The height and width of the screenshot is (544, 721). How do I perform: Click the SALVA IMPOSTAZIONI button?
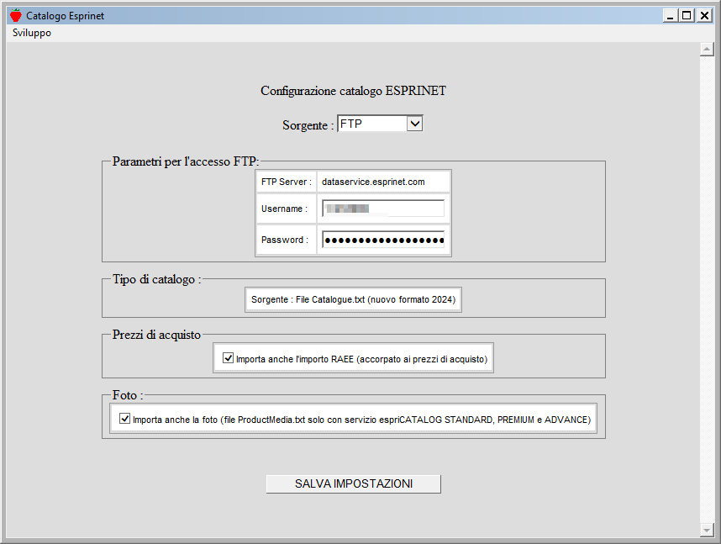(353, 483)
